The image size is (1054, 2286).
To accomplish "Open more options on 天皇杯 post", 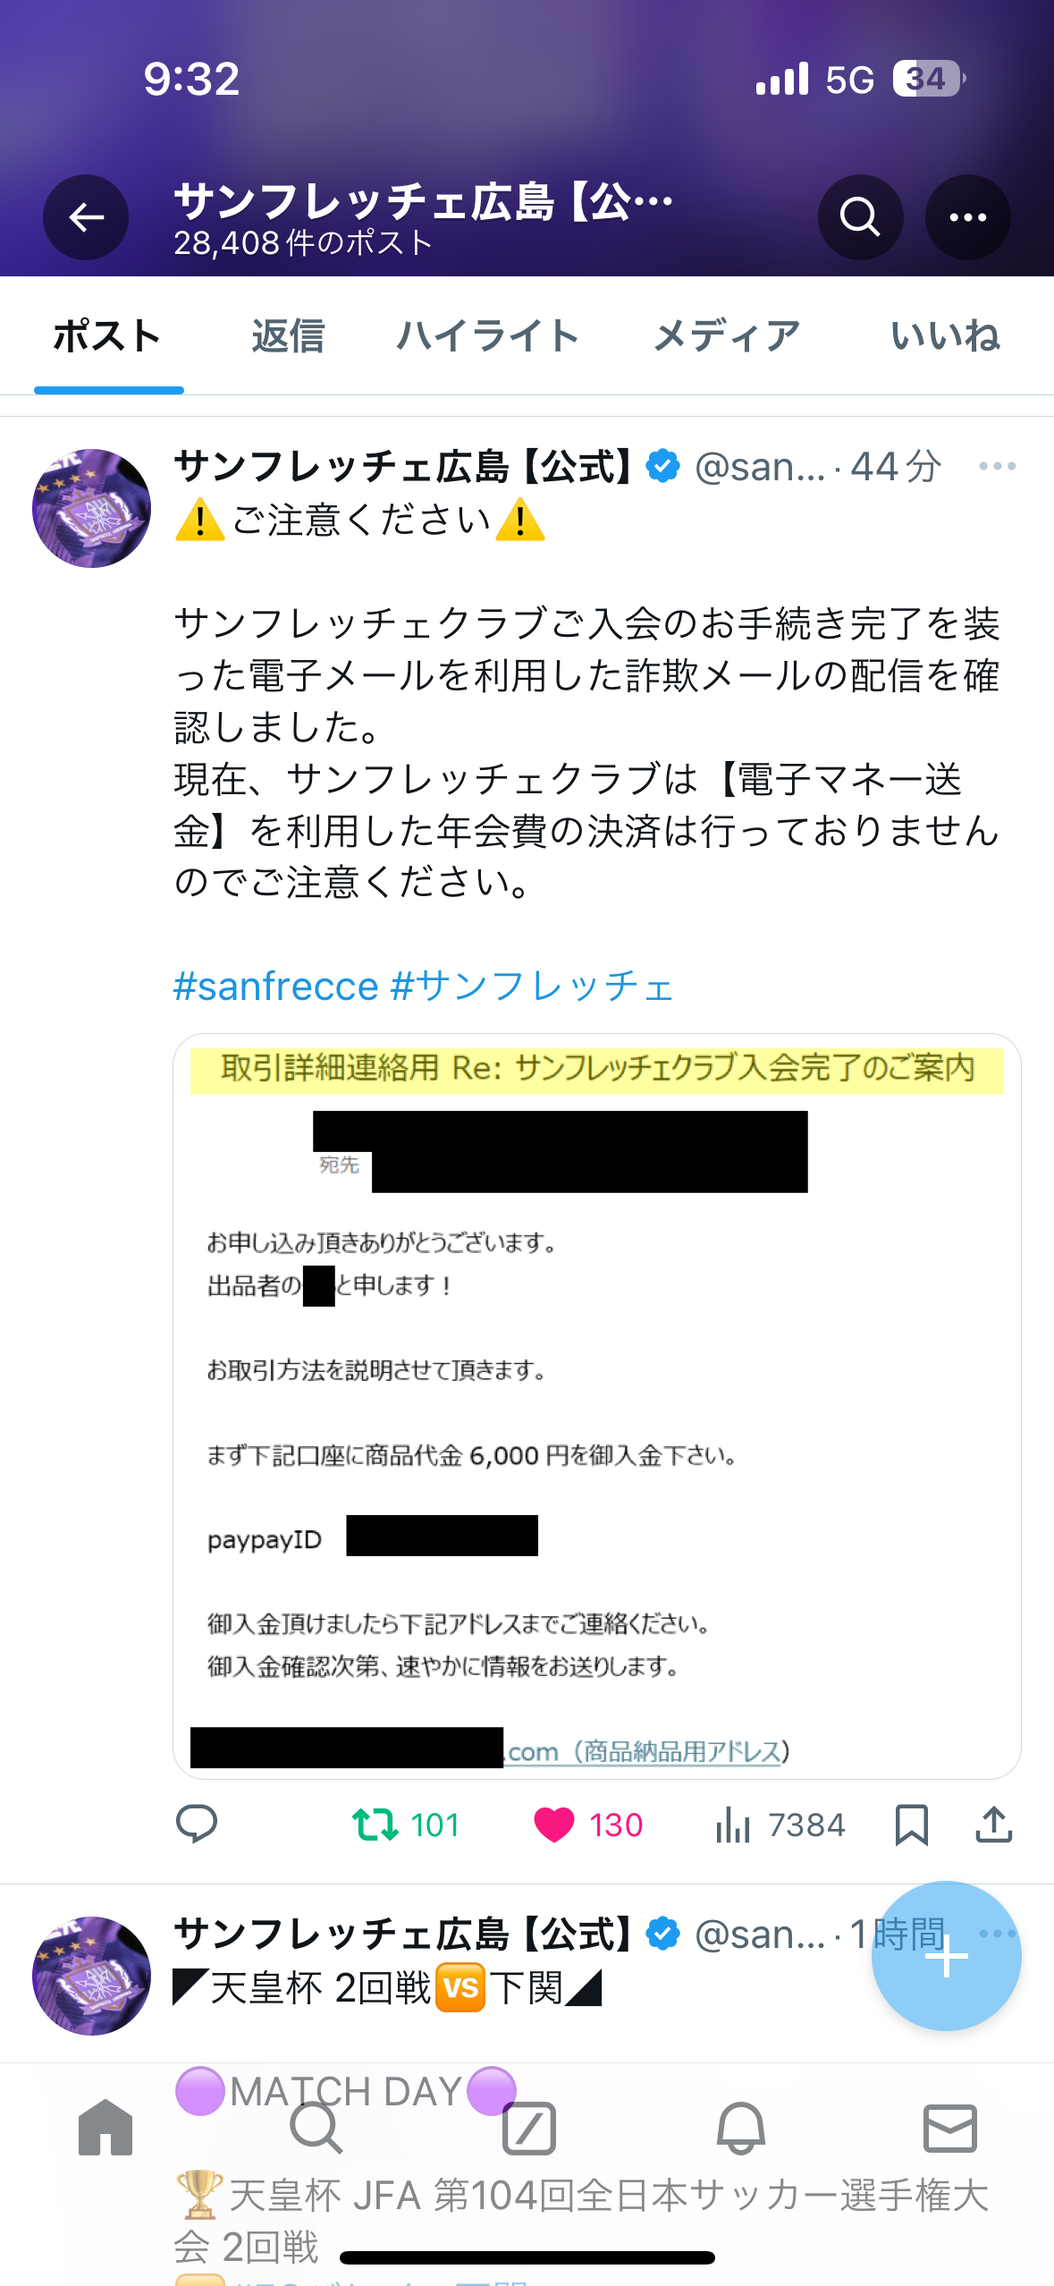I will point(997,1933).
